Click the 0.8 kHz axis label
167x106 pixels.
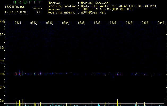[2, 74]
